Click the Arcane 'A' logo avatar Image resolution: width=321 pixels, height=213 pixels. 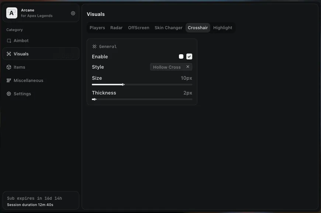click(11, 13)
